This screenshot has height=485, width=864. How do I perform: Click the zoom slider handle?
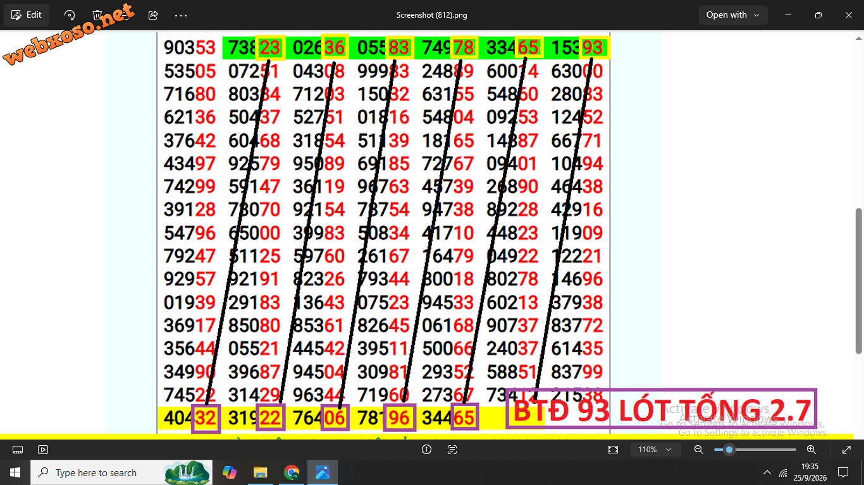pos(729,450)
